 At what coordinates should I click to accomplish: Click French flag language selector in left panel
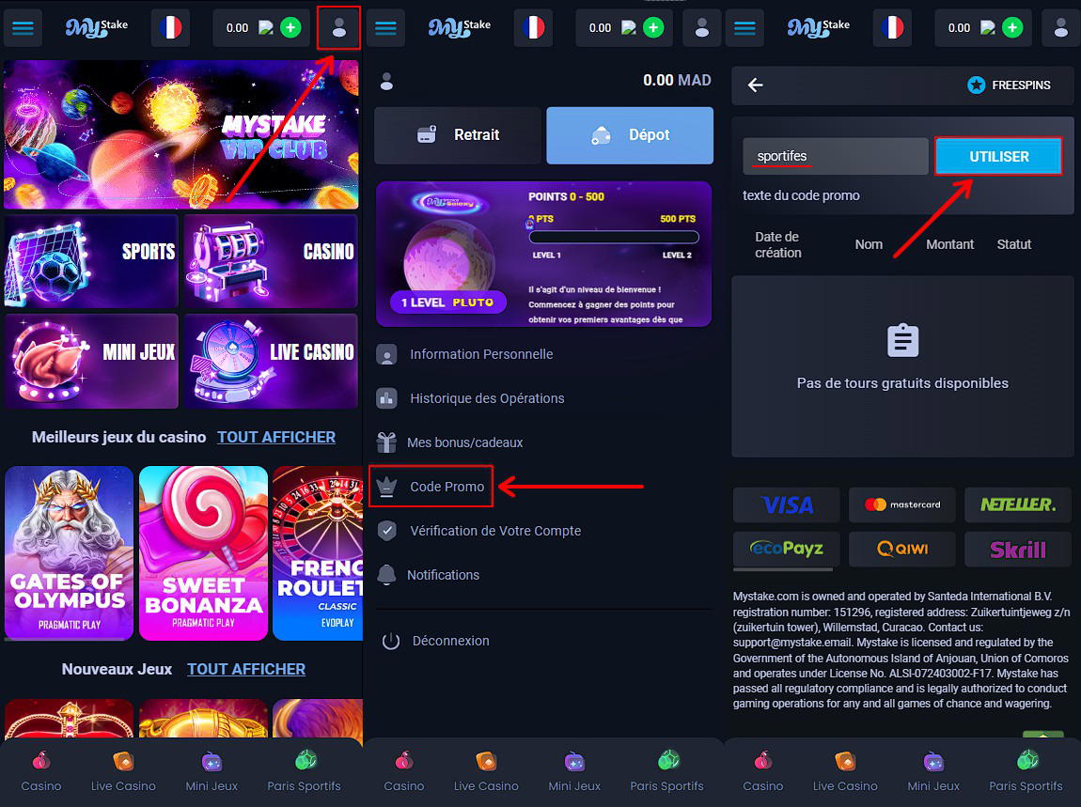point(170,28)
